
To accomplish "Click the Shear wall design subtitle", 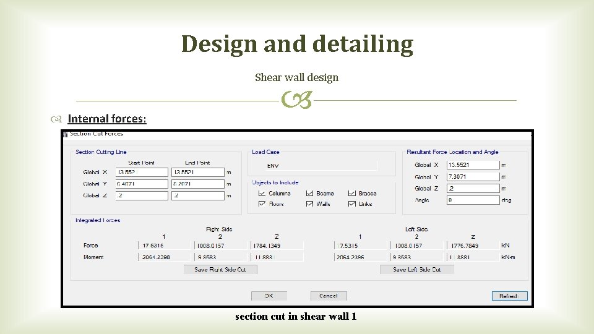I will [x=296, y=77].
